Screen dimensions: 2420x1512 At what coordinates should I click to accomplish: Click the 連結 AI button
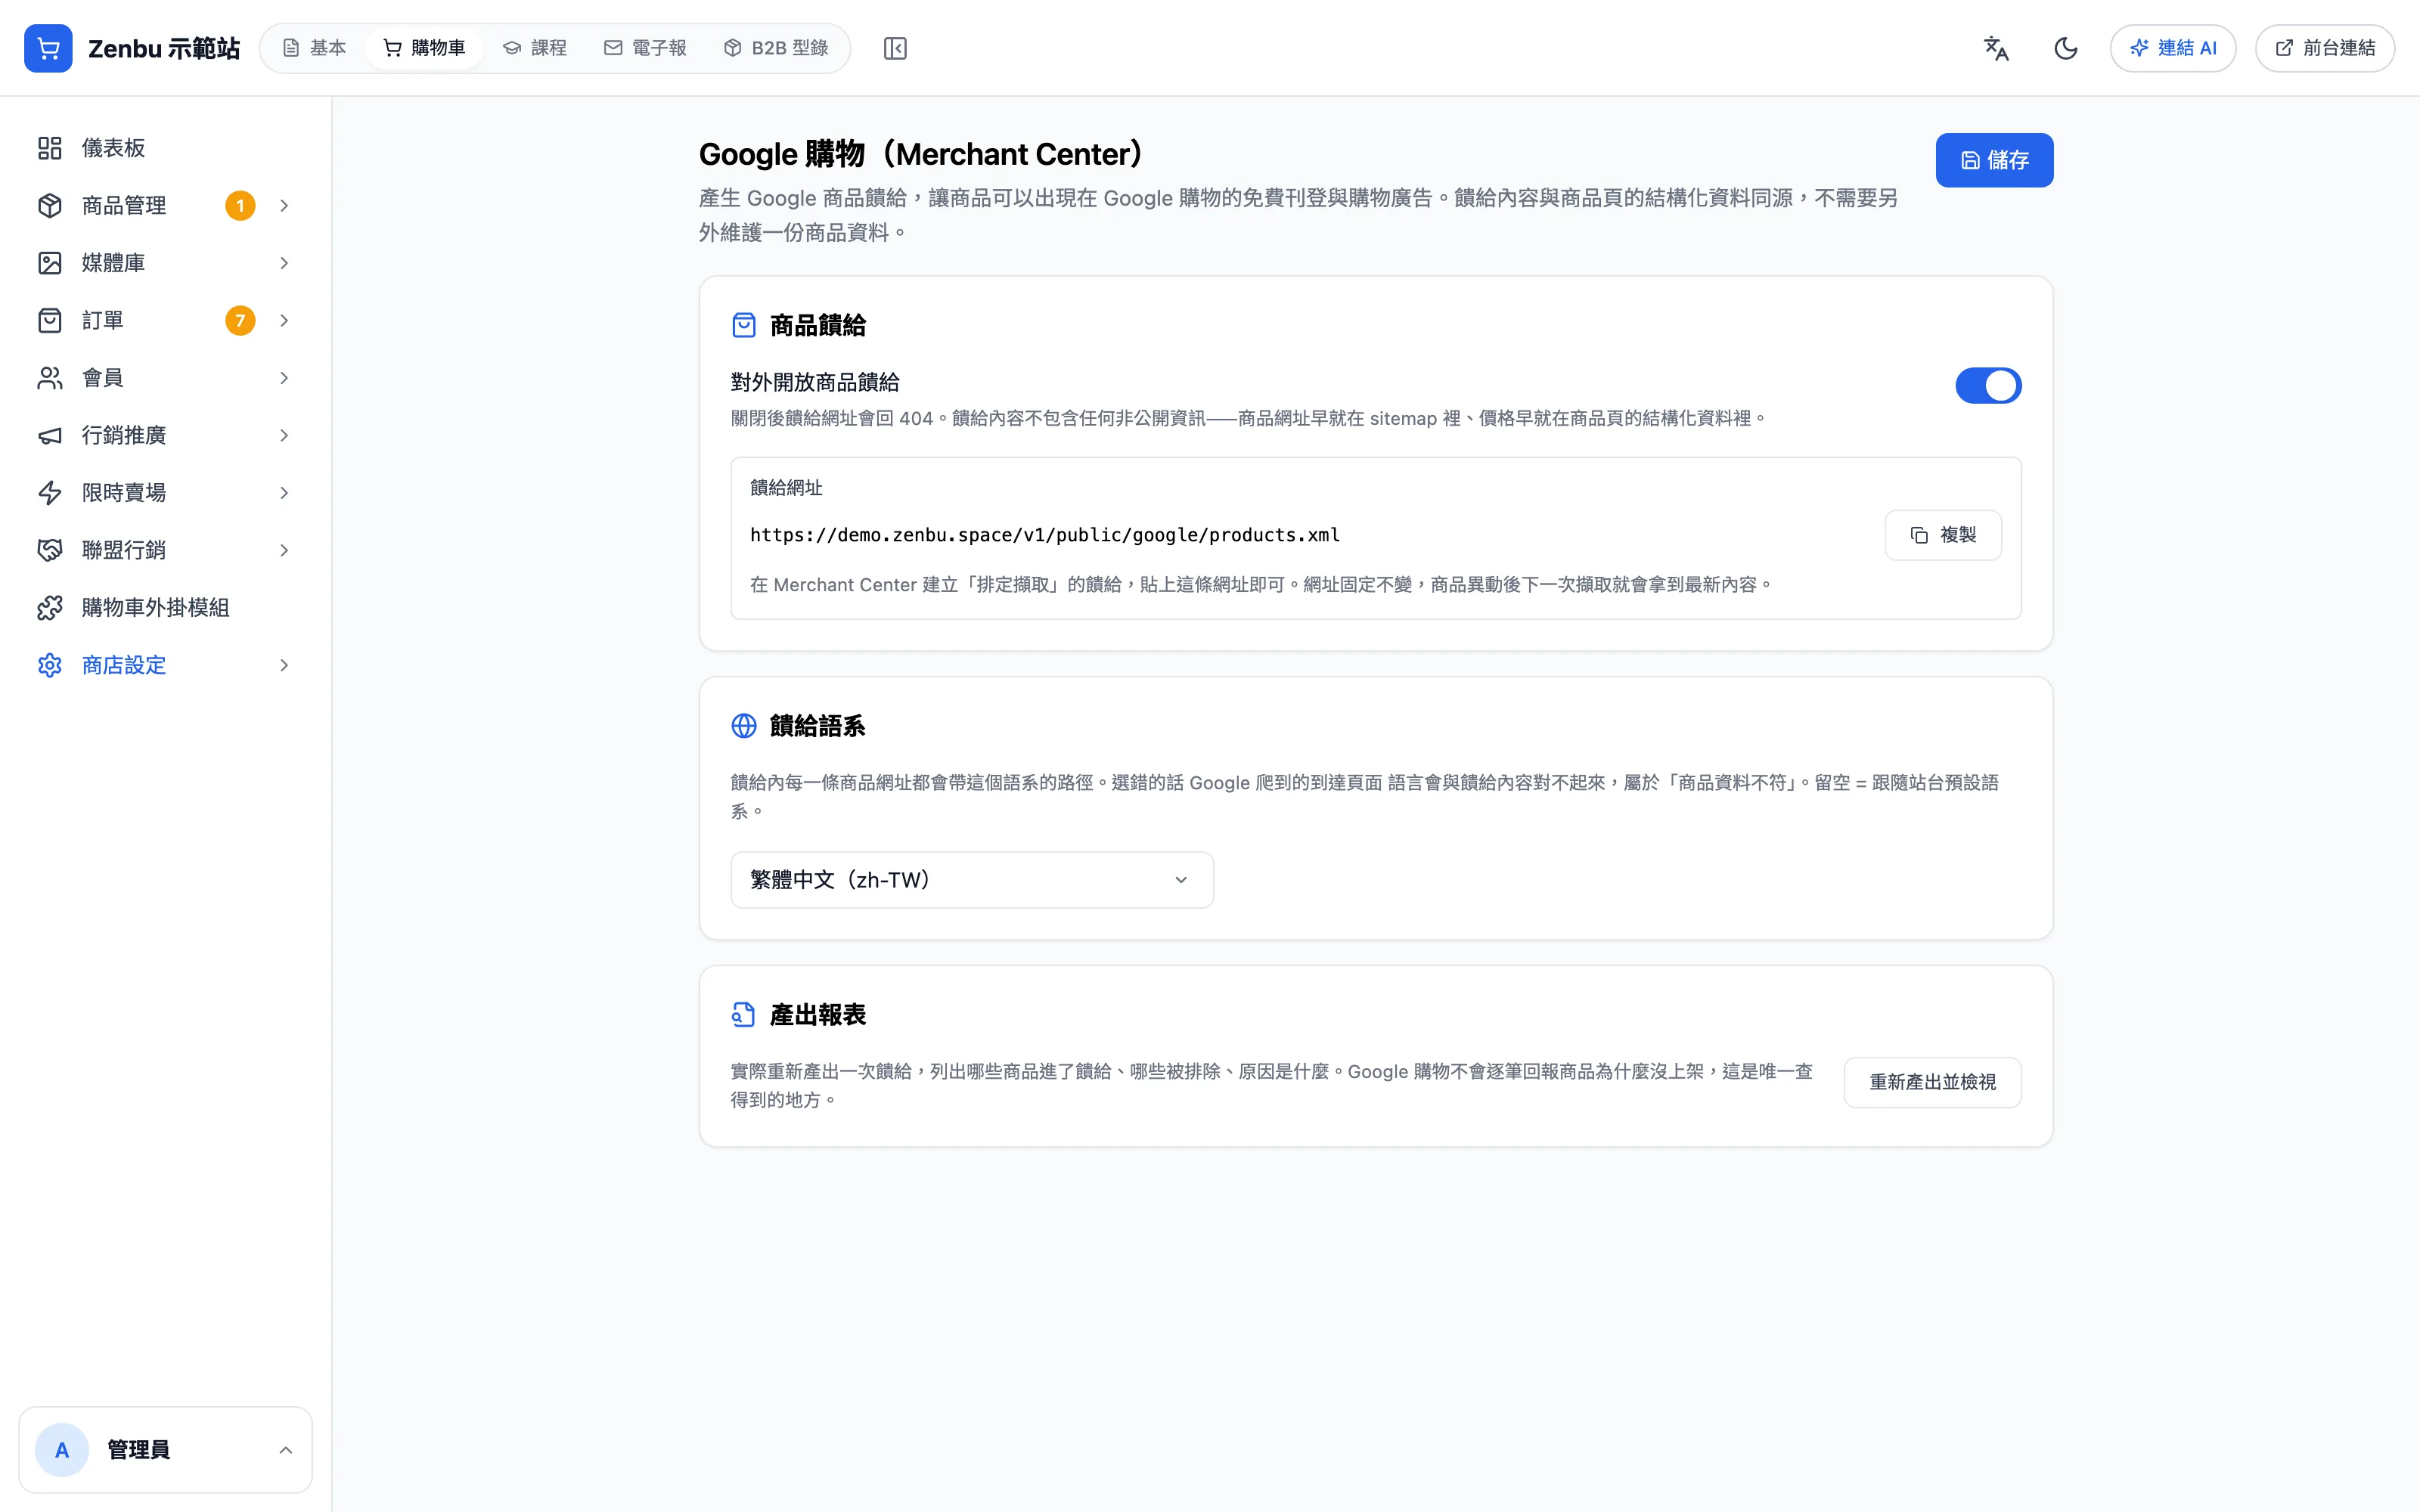pyautogui.click(x=2173, y=48)
